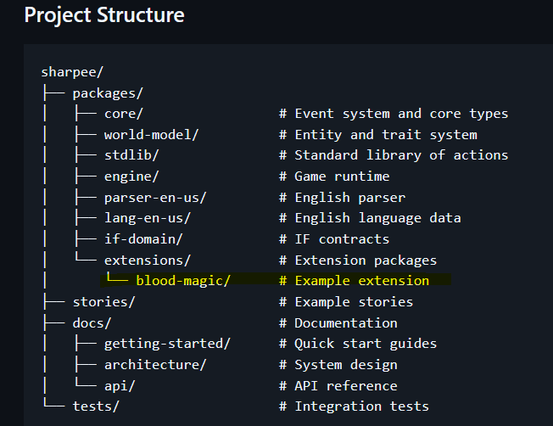This screenshot has width=553, height=426.
Task: Select the packages/ directory entry
Action: click(x=108, y=93)
